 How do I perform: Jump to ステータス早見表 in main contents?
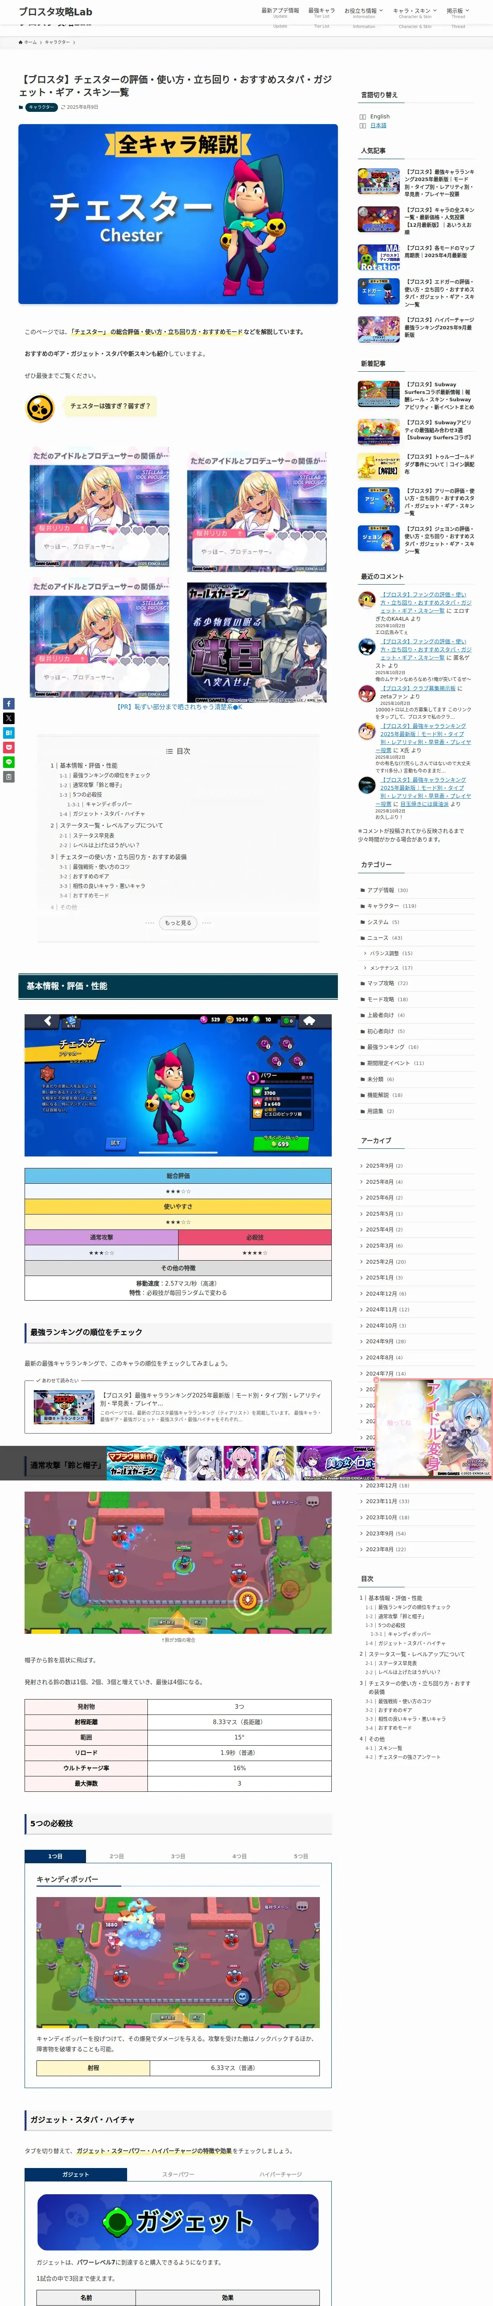88,835
